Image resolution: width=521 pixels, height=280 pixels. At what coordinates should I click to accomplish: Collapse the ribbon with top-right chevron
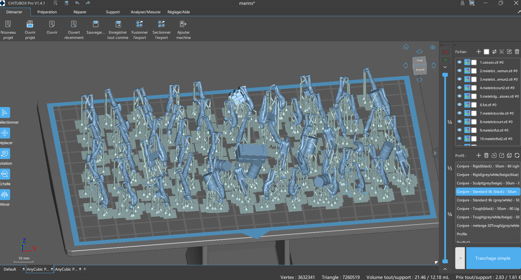[x=519, y=12]
